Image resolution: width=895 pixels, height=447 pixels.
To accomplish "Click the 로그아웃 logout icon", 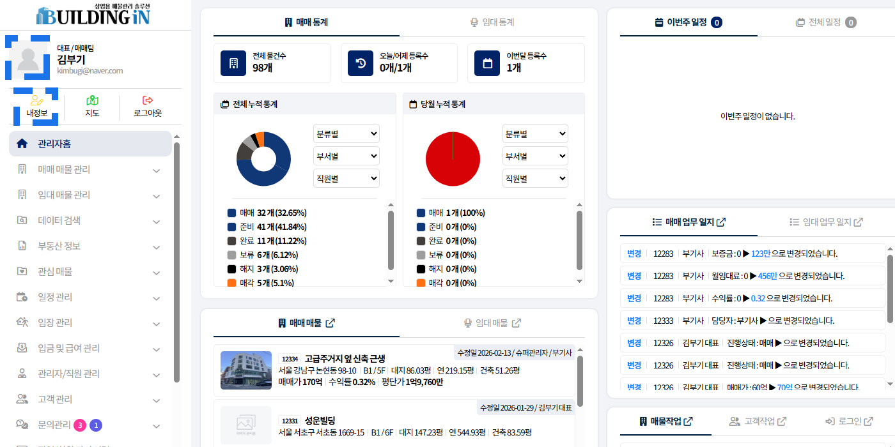I will point(148,100).
